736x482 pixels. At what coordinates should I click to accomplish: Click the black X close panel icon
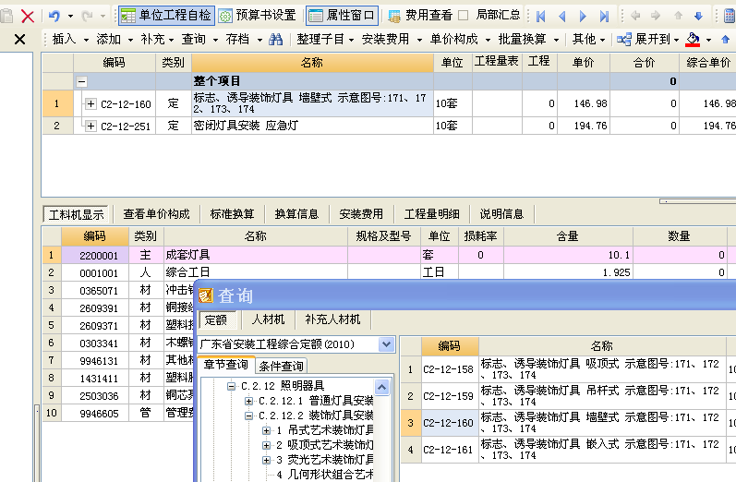[19, 39]
